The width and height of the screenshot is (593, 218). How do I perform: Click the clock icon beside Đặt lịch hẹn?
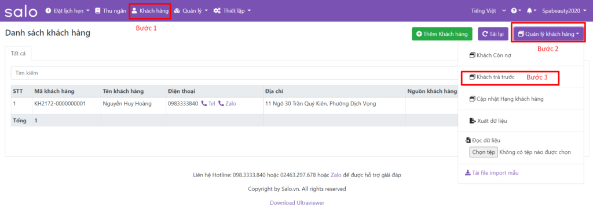48,11
